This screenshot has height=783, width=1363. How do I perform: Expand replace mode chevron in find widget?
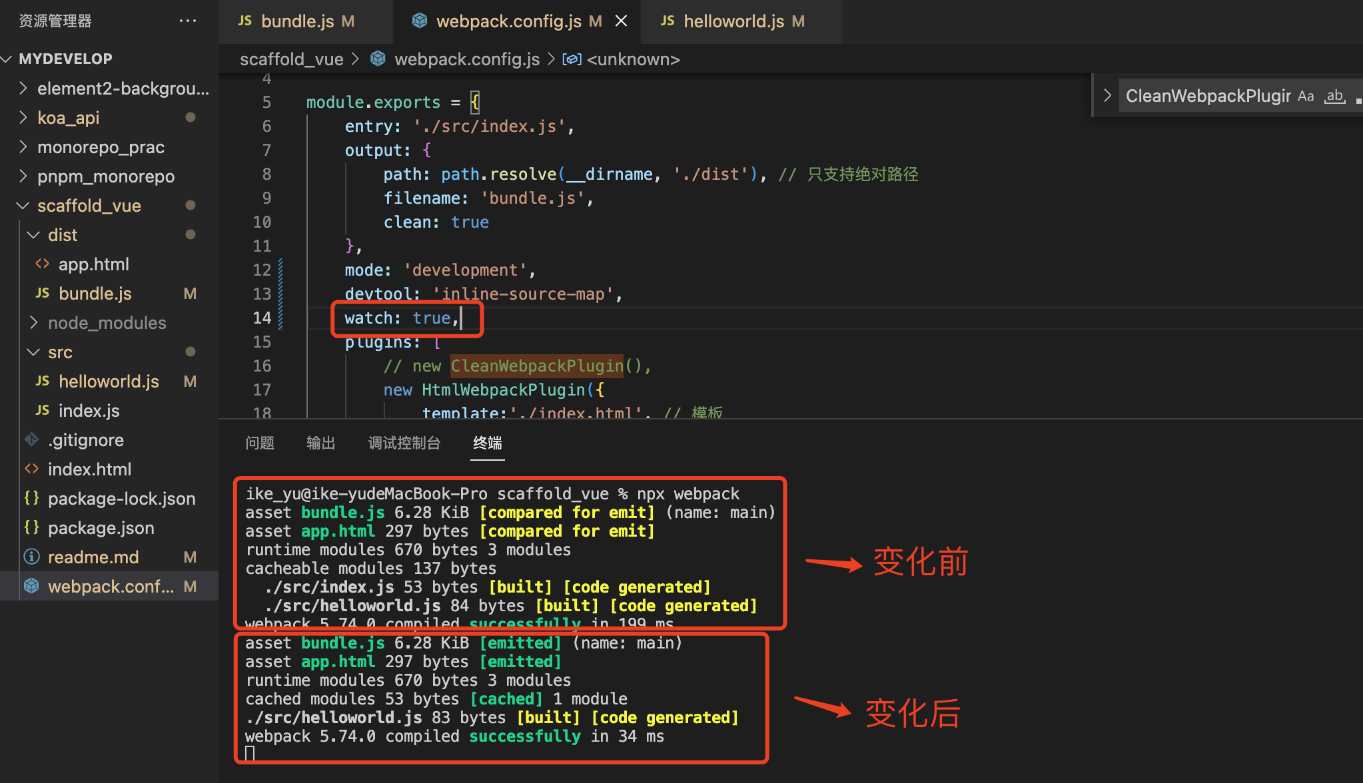pyautogui.click(x=1107, y=96)
